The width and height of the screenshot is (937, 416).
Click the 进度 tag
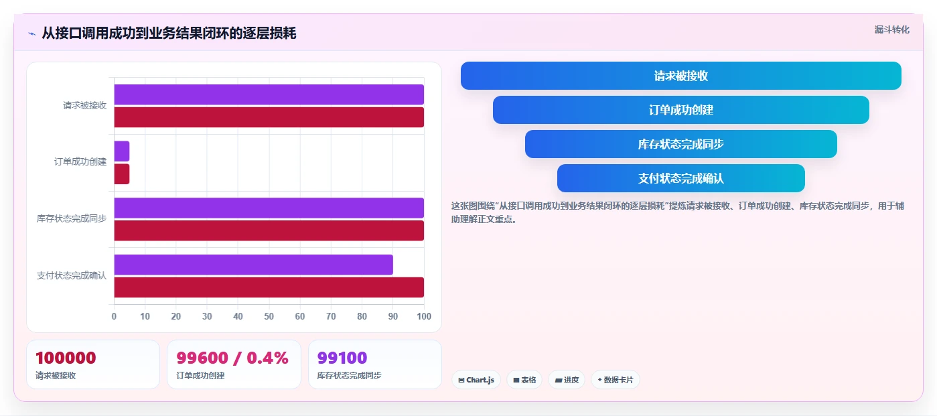tap(567, 380)
